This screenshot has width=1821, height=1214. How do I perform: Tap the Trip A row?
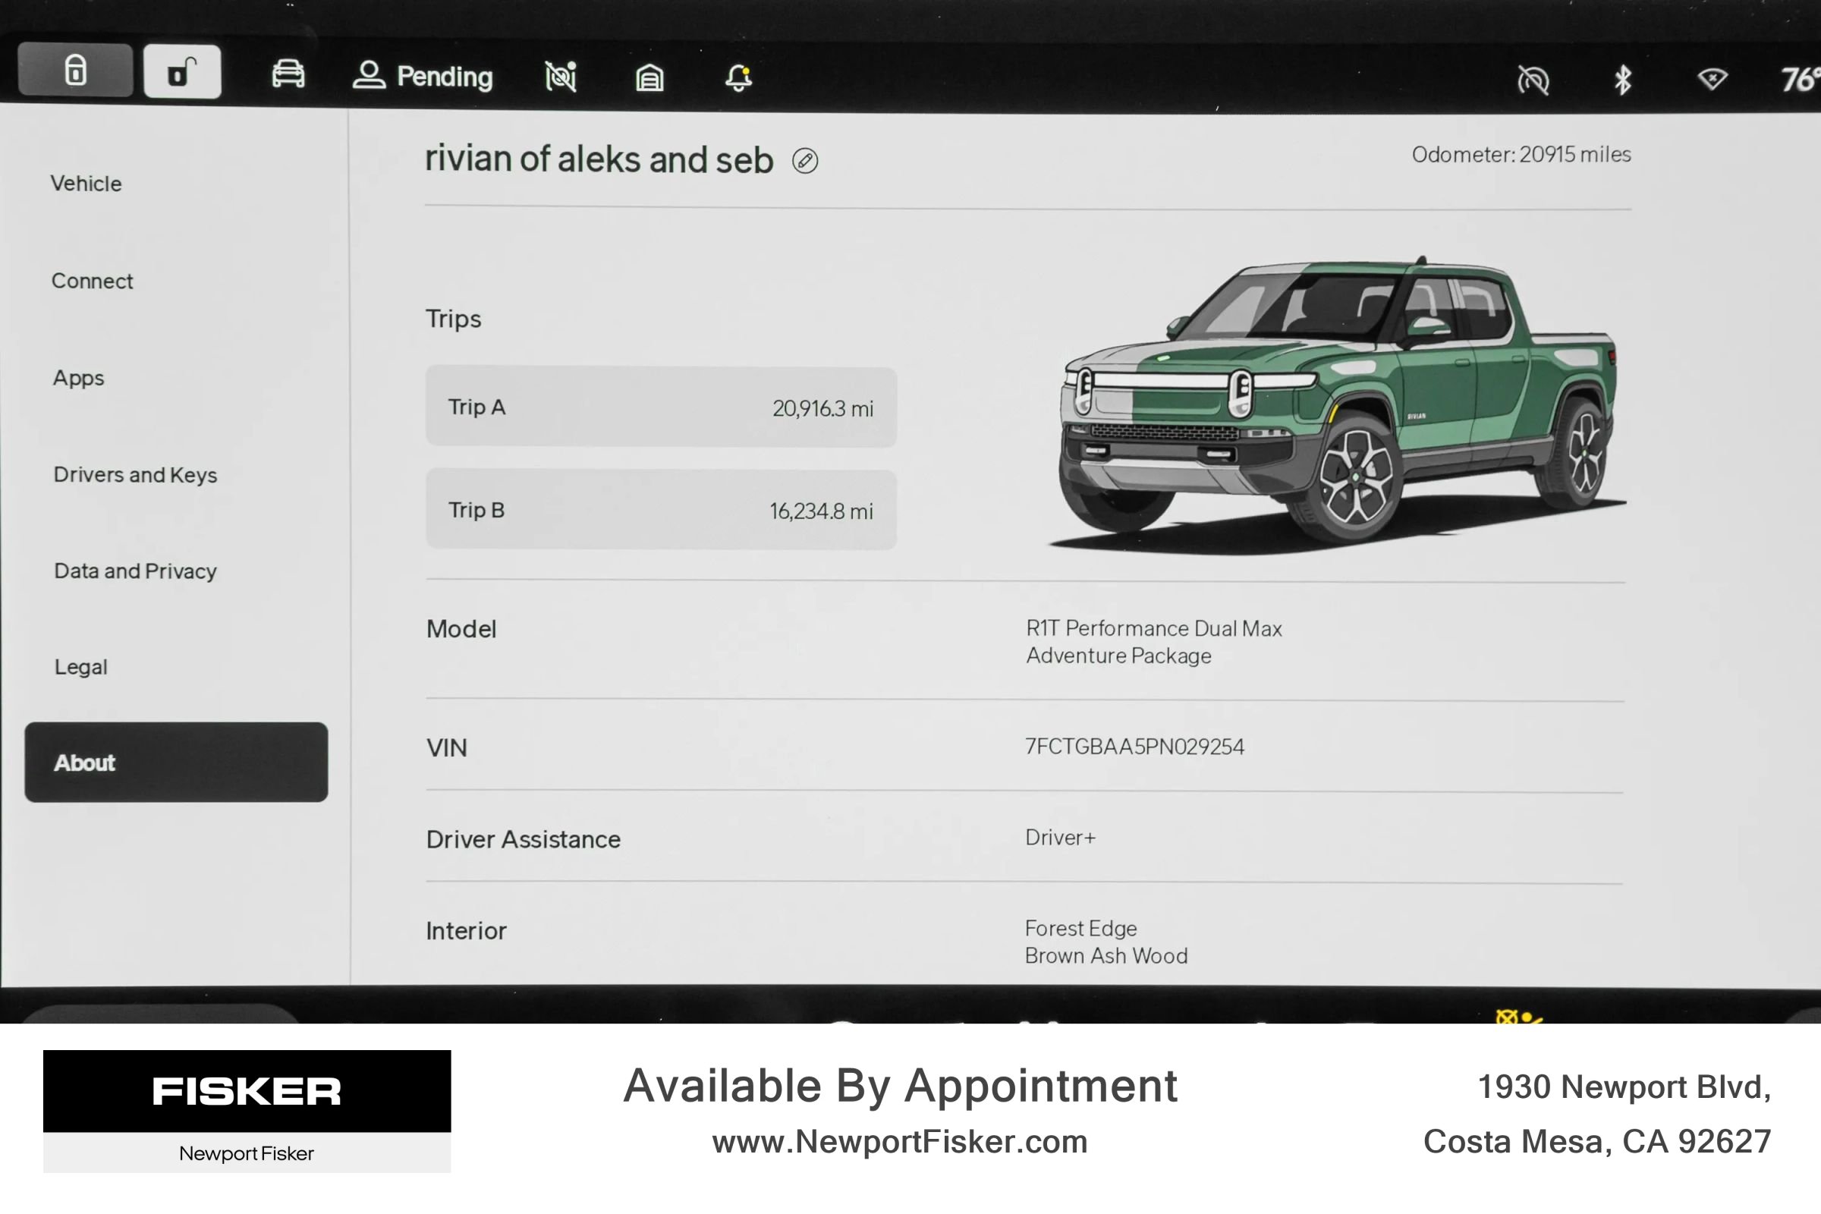(x=661, y=407)
